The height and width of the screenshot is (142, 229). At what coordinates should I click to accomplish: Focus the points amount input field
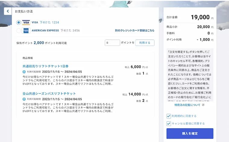[112, 43]
